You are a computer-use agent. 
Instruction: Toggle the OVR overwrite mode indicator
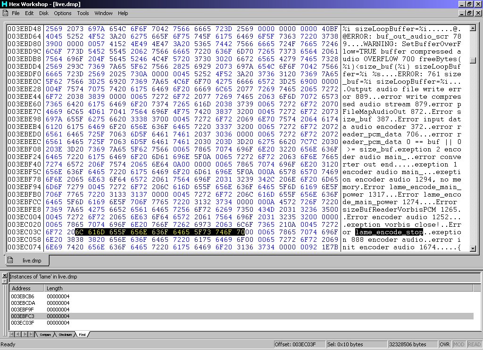[x=444, y=344]
